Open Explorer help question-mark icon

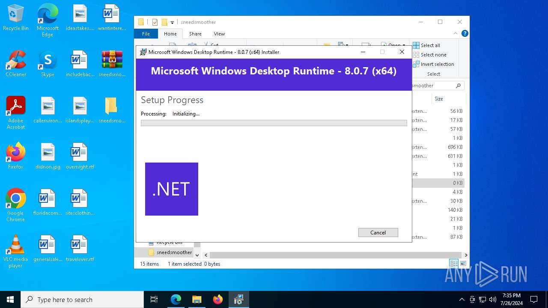click(x=465, y=33)
